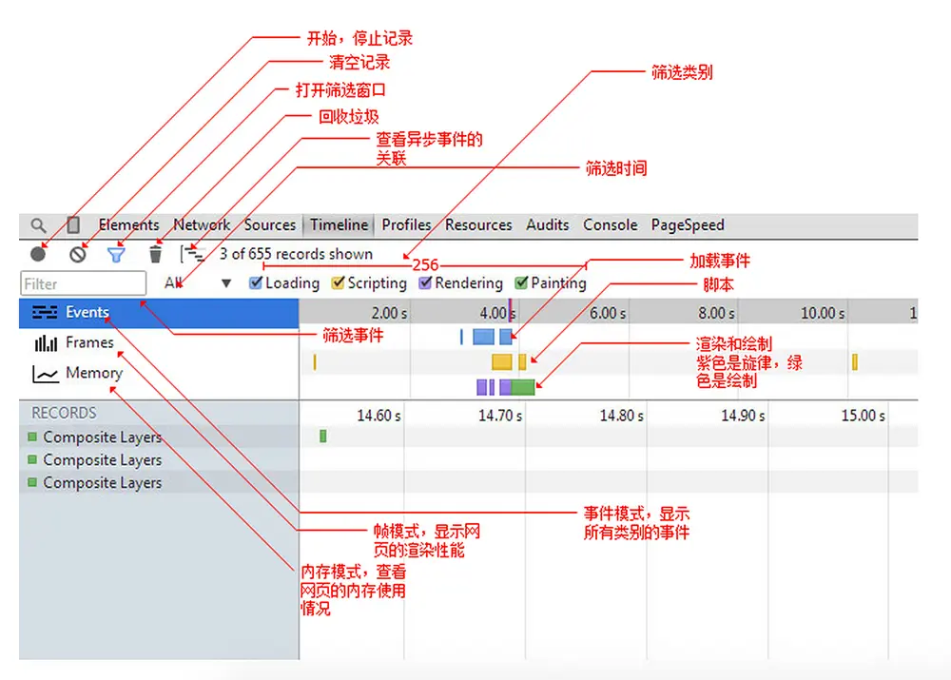Click the dropdown arrow next to All

[x=225, y=282]
